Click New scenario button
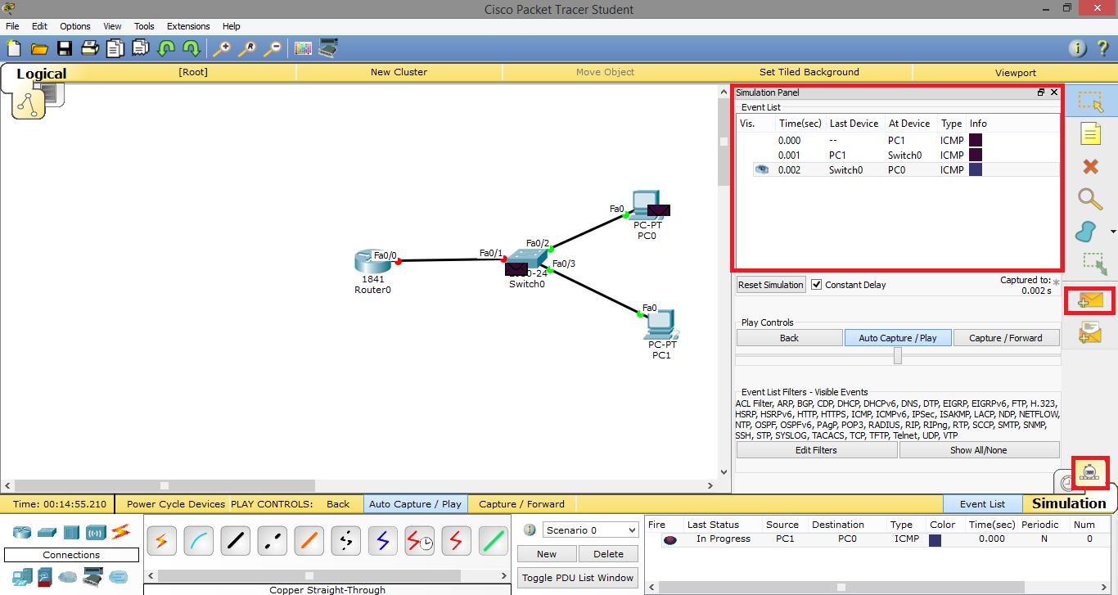 (x=547, y=554)
